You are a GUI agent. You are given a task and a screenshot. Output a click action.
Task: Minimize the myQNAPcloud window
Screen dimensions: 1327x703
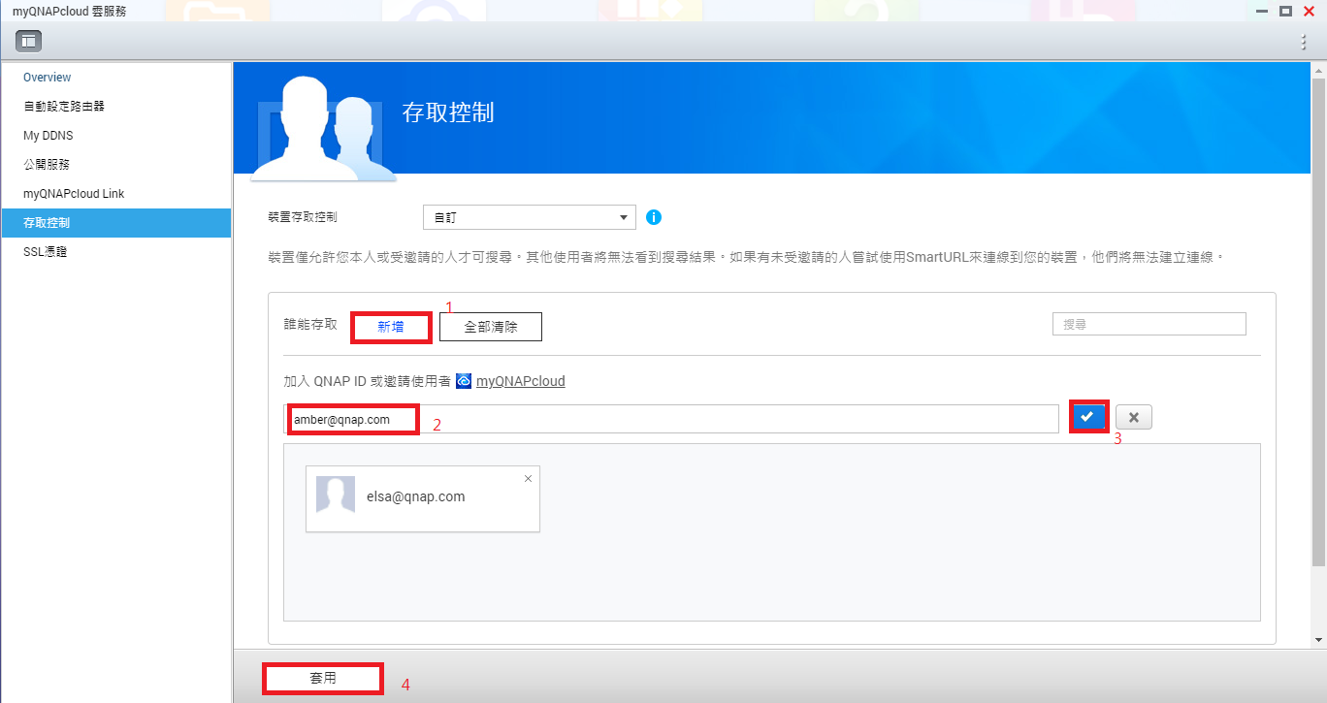[1261, 11]
